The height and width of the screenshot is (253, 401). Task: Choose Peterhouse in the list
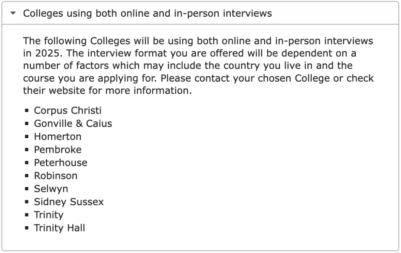[61, 162]
